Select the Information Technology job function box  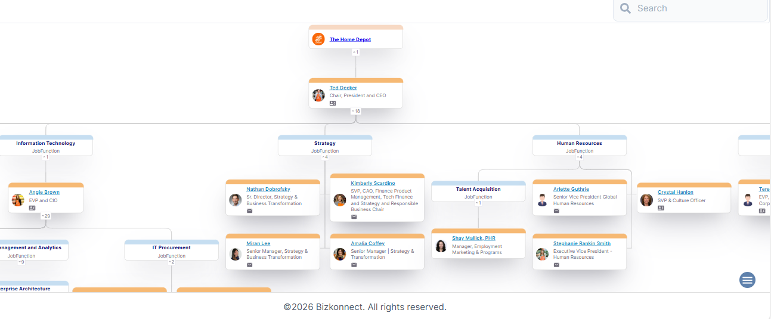pyautogui.click(x=46, y=145)
